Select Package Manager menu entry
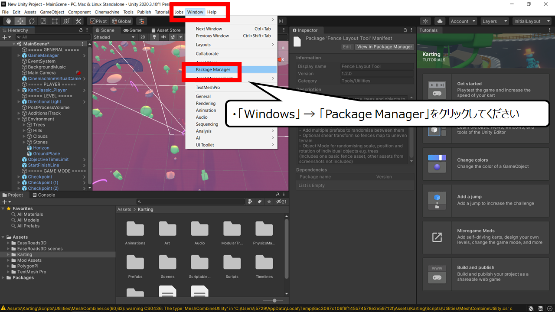555x312 pixels. pos(231,69)
